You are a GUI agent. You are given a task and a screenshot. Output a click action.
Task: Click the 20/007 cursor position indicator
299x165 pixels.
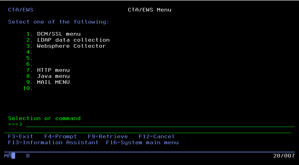(284, 156)
